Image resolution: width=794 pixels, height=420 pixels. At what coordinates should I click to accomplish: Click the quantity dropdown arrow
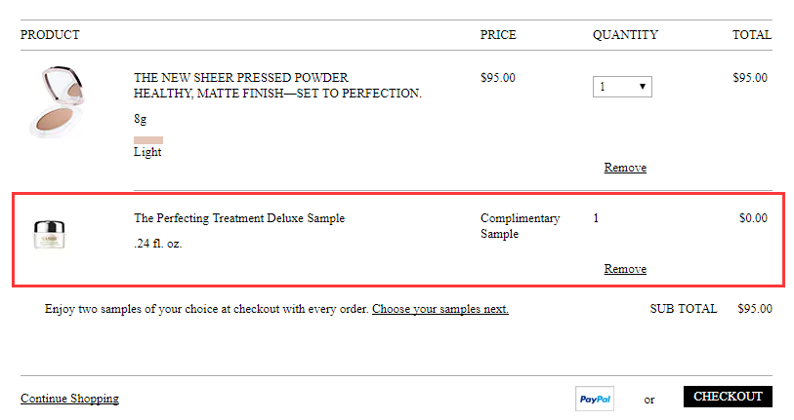tap(642, 87)
